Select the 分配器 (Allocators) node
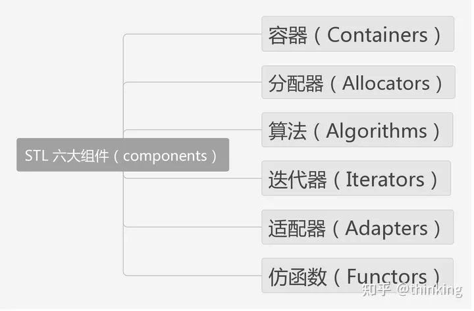Image resolution: width=474 pixels, height=311 pixels. [x=357, y=83]
